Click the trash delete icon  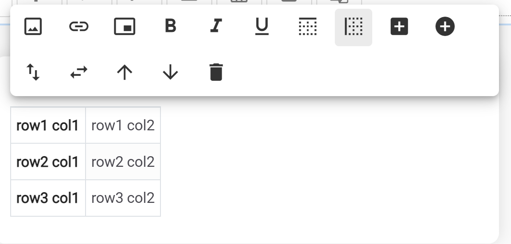coord(216,73)
